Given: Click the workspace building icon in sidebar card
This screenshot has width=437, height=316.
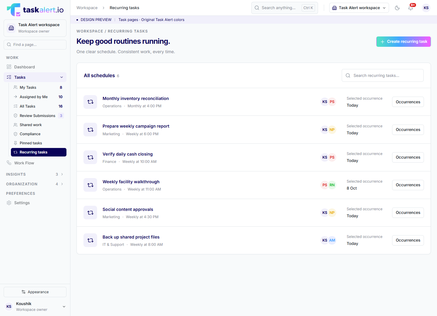Looking at the screenshot, I should pos(11,28).
